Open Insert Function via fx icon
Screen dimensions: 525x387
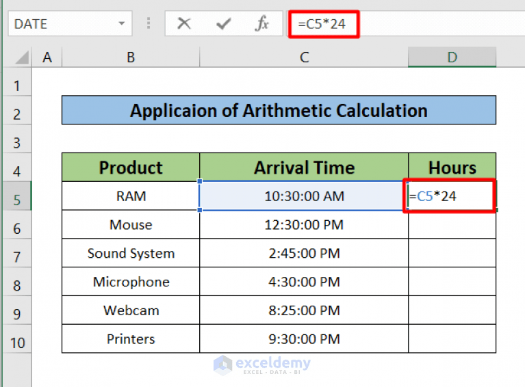click(x=262, y=24)
